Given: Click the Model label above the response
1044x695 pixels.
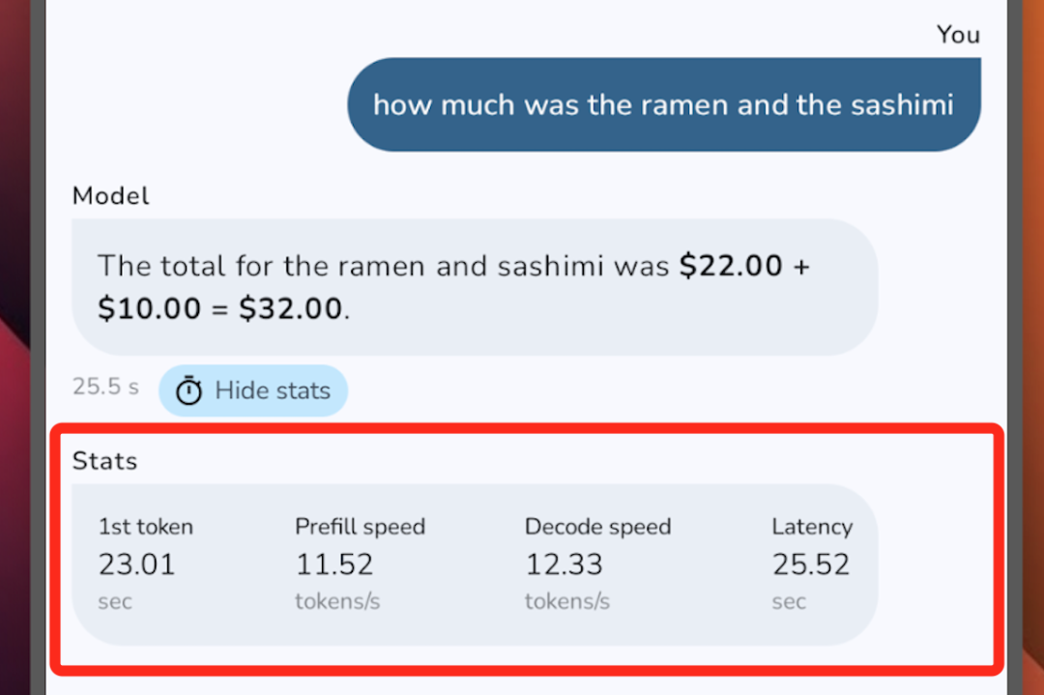Looking at the screenshot, I should pyautogui.click(x=110, y=195).
